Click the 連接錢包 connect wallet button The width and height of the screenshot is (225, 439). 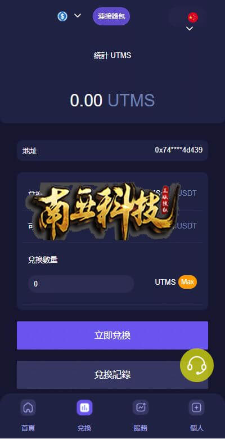click(x=111, y=16)
